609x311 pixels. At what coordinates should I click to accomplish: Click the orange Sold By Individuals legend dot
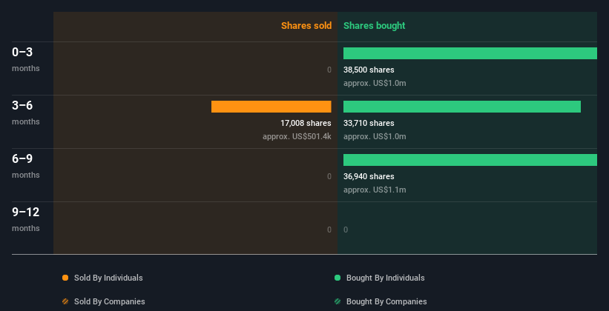click(x=65, y=278)
